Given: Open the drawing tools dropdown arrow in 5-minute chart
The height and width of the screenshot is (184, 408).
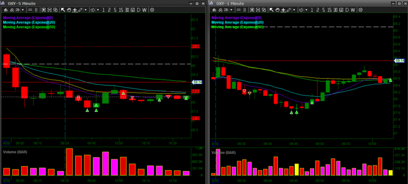Looking at the screenshot, I should (x=86, y=9).
